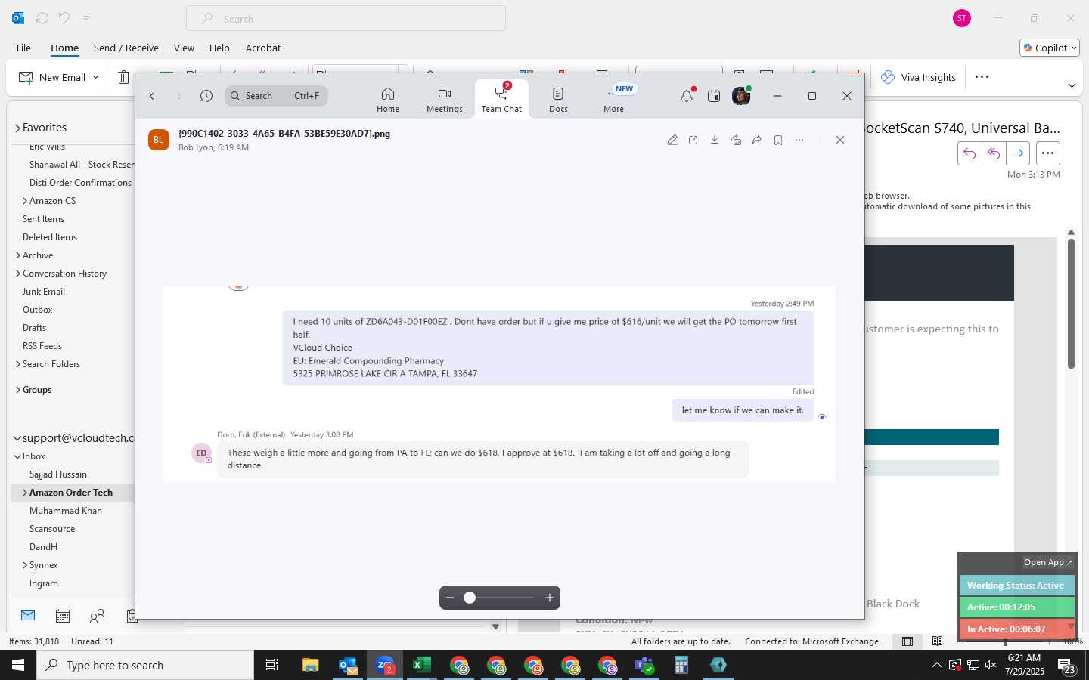Select the Sent Items folder
Image resolution: width=1089 pixels, height=680 pixels.
43,219
